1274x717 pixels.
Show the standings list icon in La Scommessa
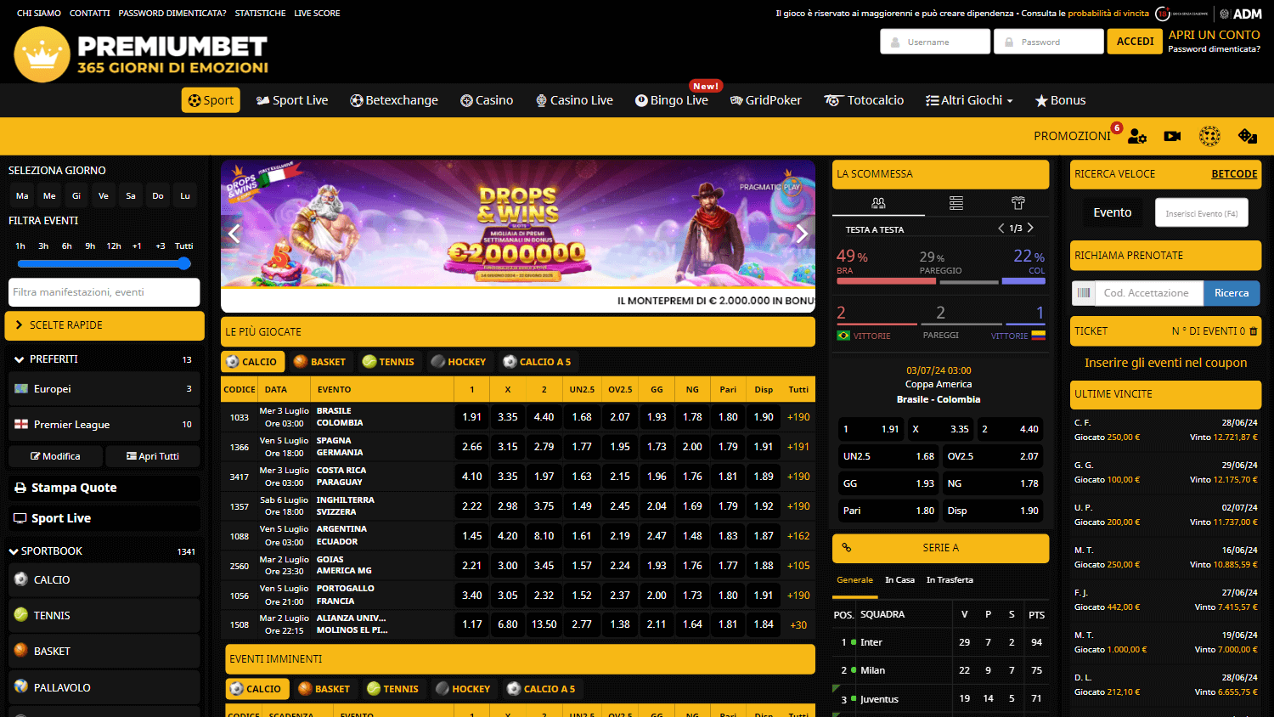956,203
